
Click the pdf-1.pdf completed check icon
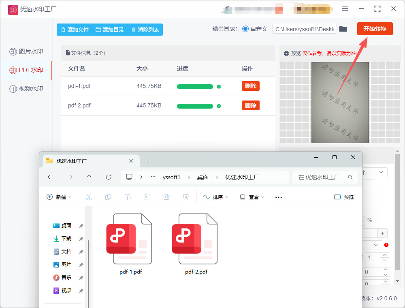[219, 87]
